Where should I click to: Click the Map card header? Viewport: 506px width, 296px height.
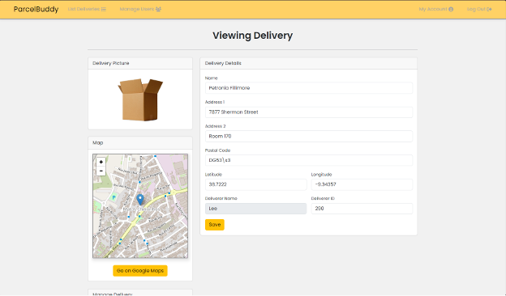(x=140, y=143)
